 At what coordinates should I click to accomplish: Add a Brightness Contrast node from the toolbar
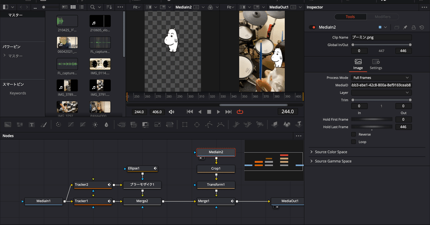click(95, 125)
